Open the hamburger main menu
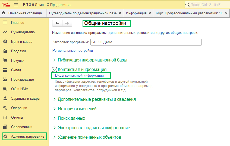230x146 pixels. click(16, 5)
